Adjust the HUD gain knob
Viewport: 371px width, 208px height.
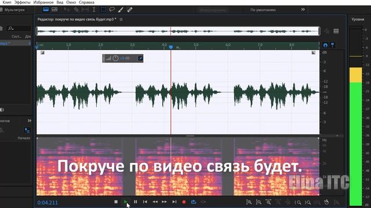tap(115, 58)
